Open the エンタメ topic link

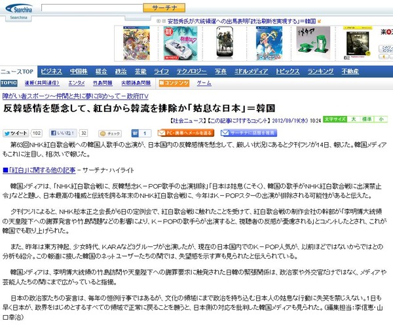77,83
